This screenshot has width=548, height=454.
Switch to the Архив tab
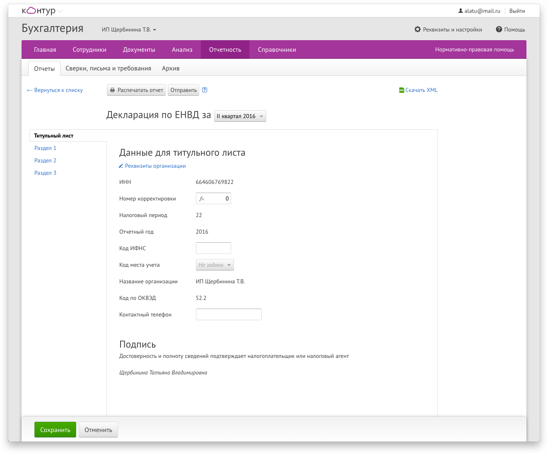pos(171,68)
